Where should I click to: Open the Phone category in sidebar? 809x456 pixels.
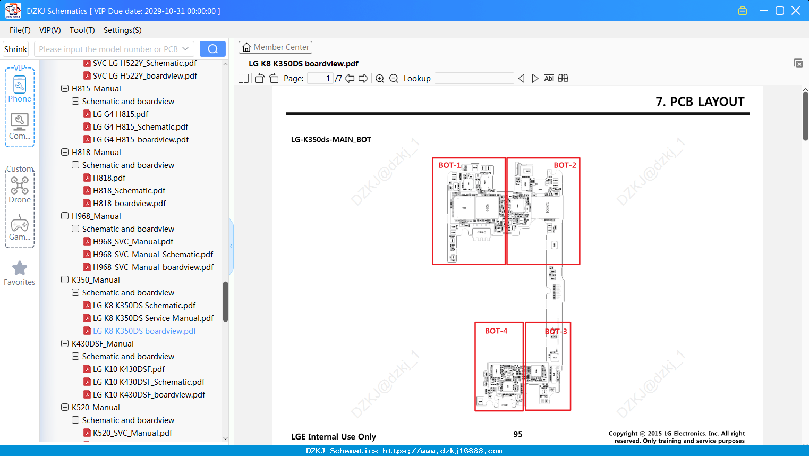(x=20, y=89)
